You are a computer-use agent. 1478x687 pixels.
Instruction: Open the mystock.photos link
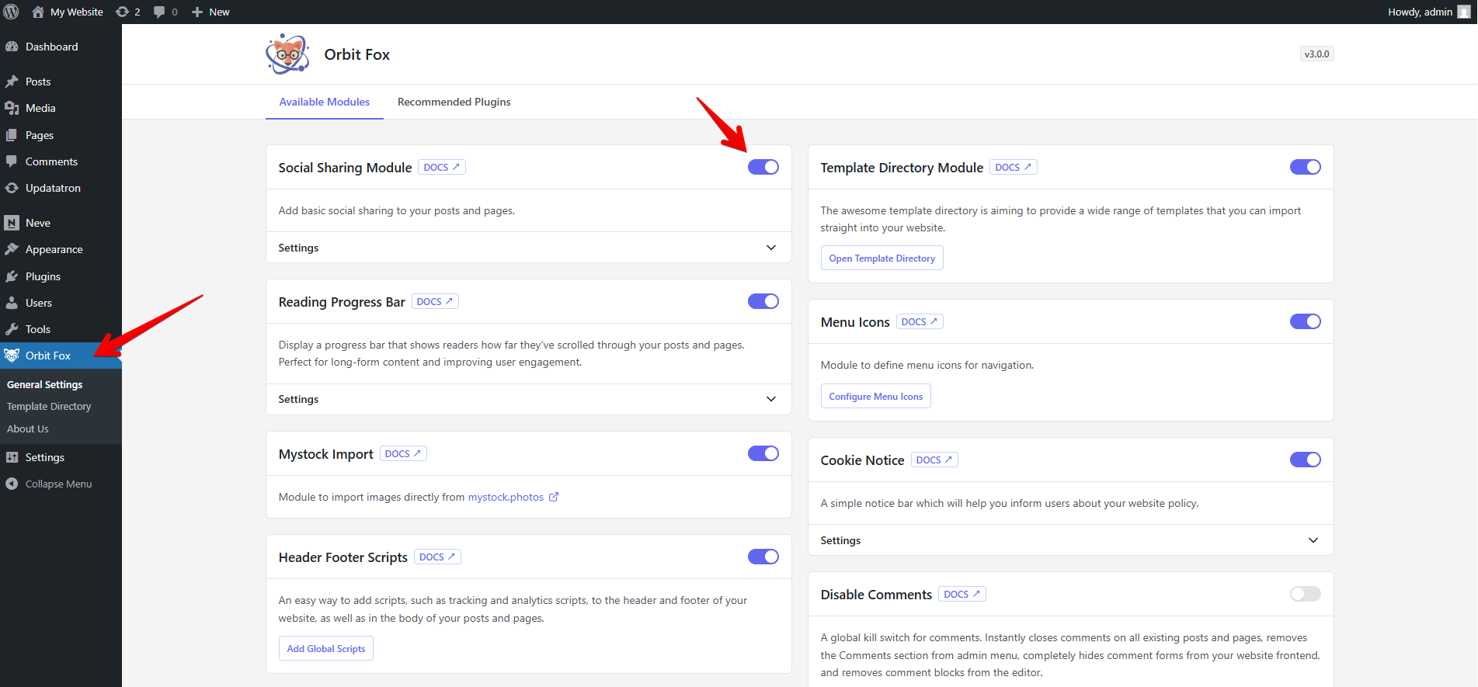point(506,497)
